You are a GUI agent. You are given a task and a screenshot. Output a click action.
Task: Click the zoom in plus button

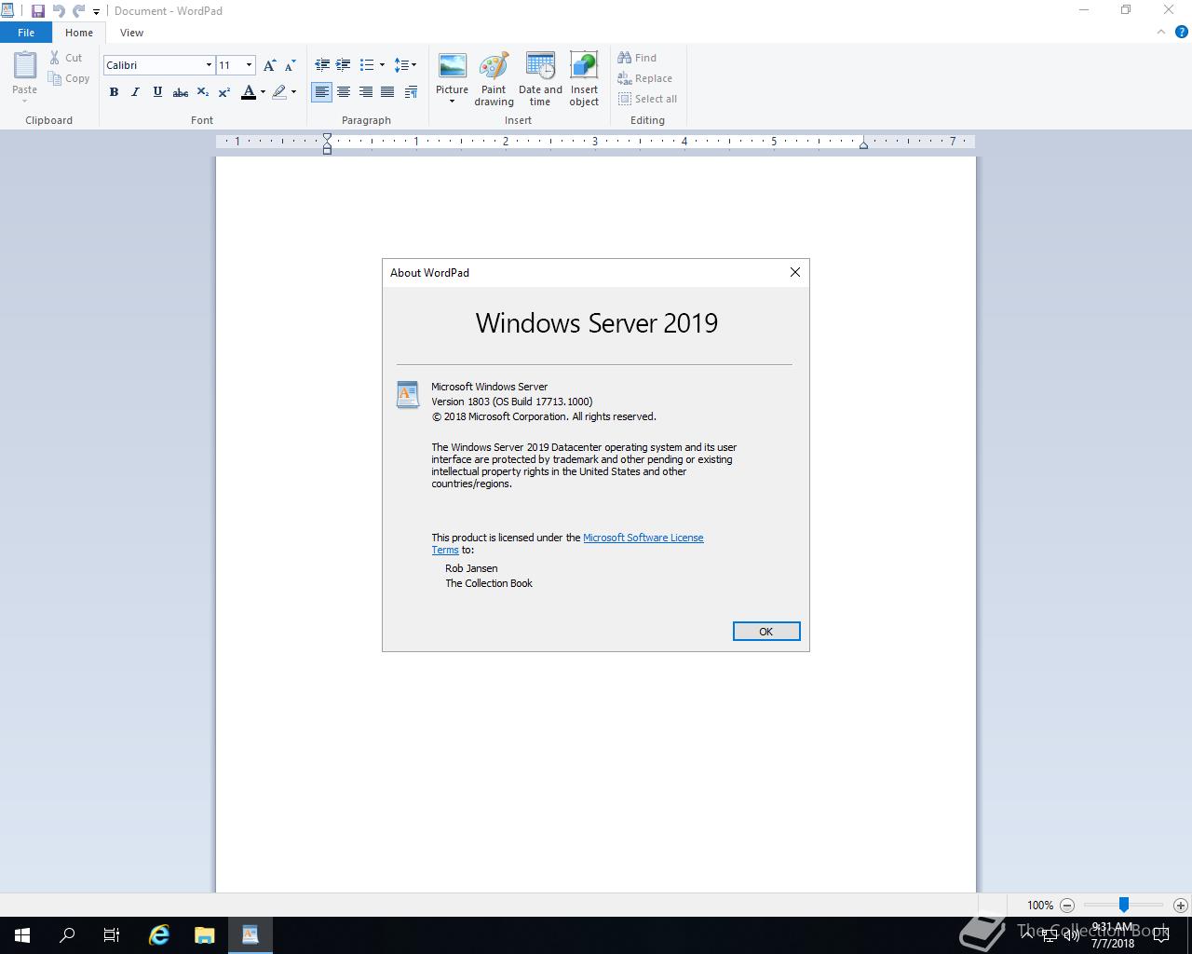(x=1181, y=906)
